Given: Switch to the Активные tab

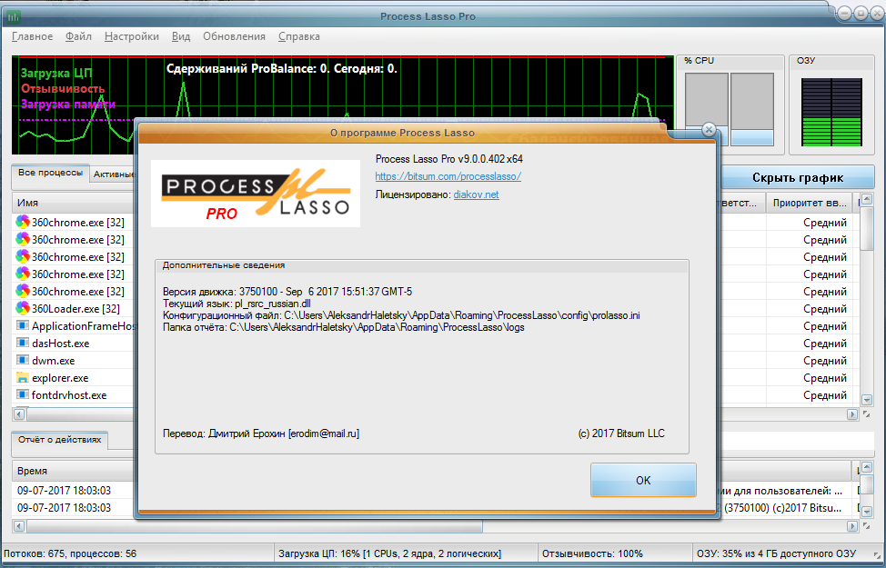Looking at the screenshot, I should (113, 174).
